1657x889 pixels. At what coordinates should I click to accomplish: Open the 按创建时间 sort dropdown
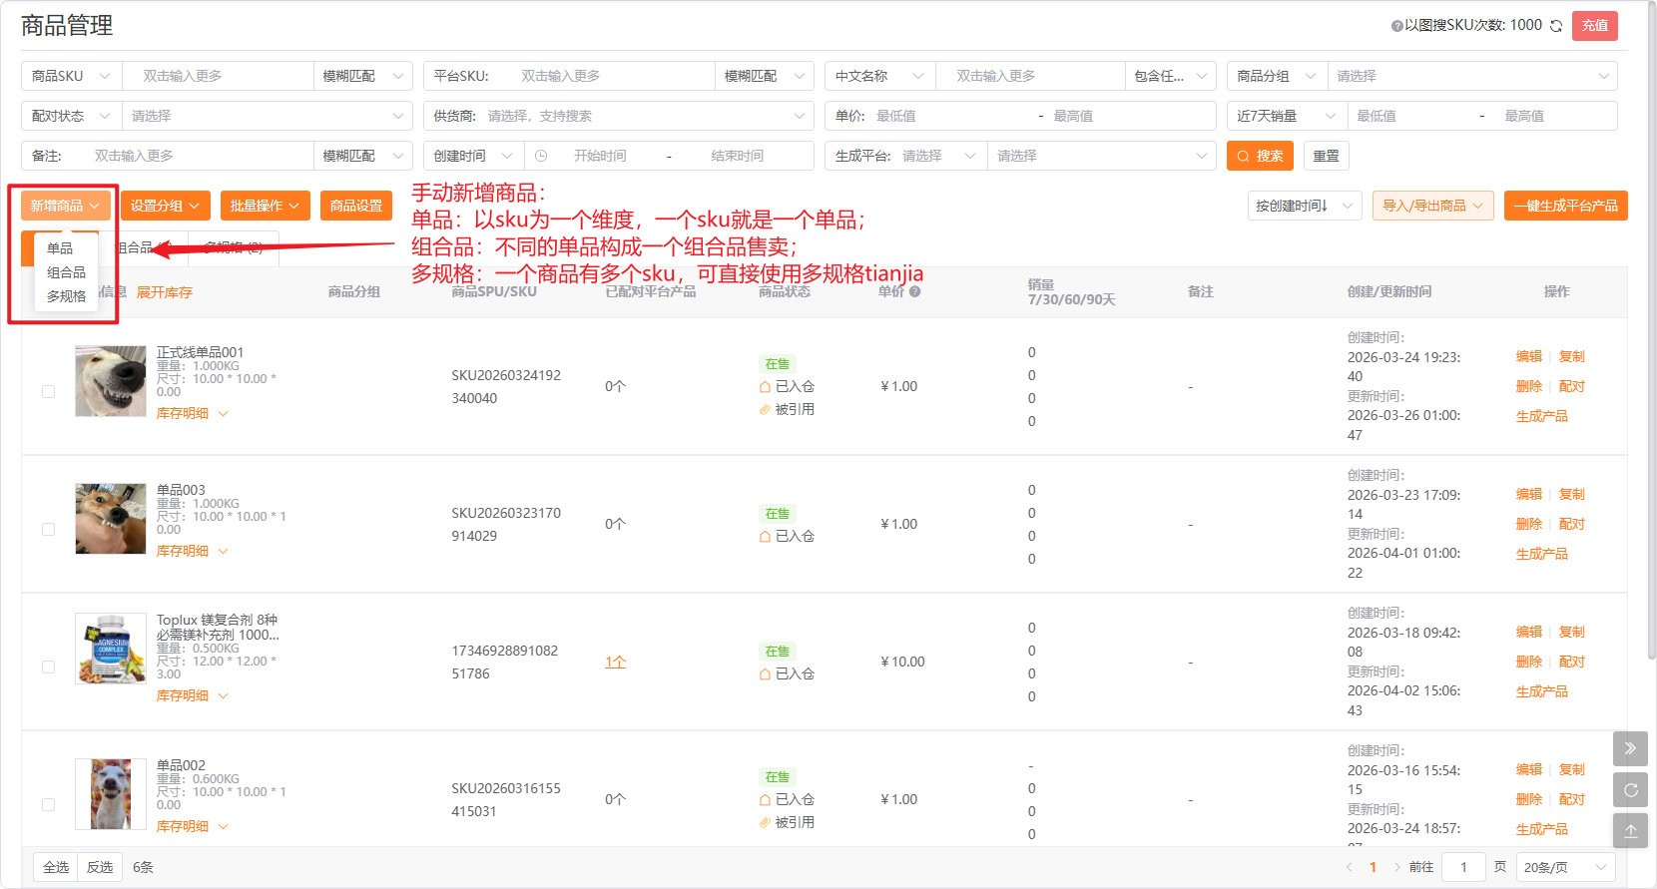tap(1305, 206)
